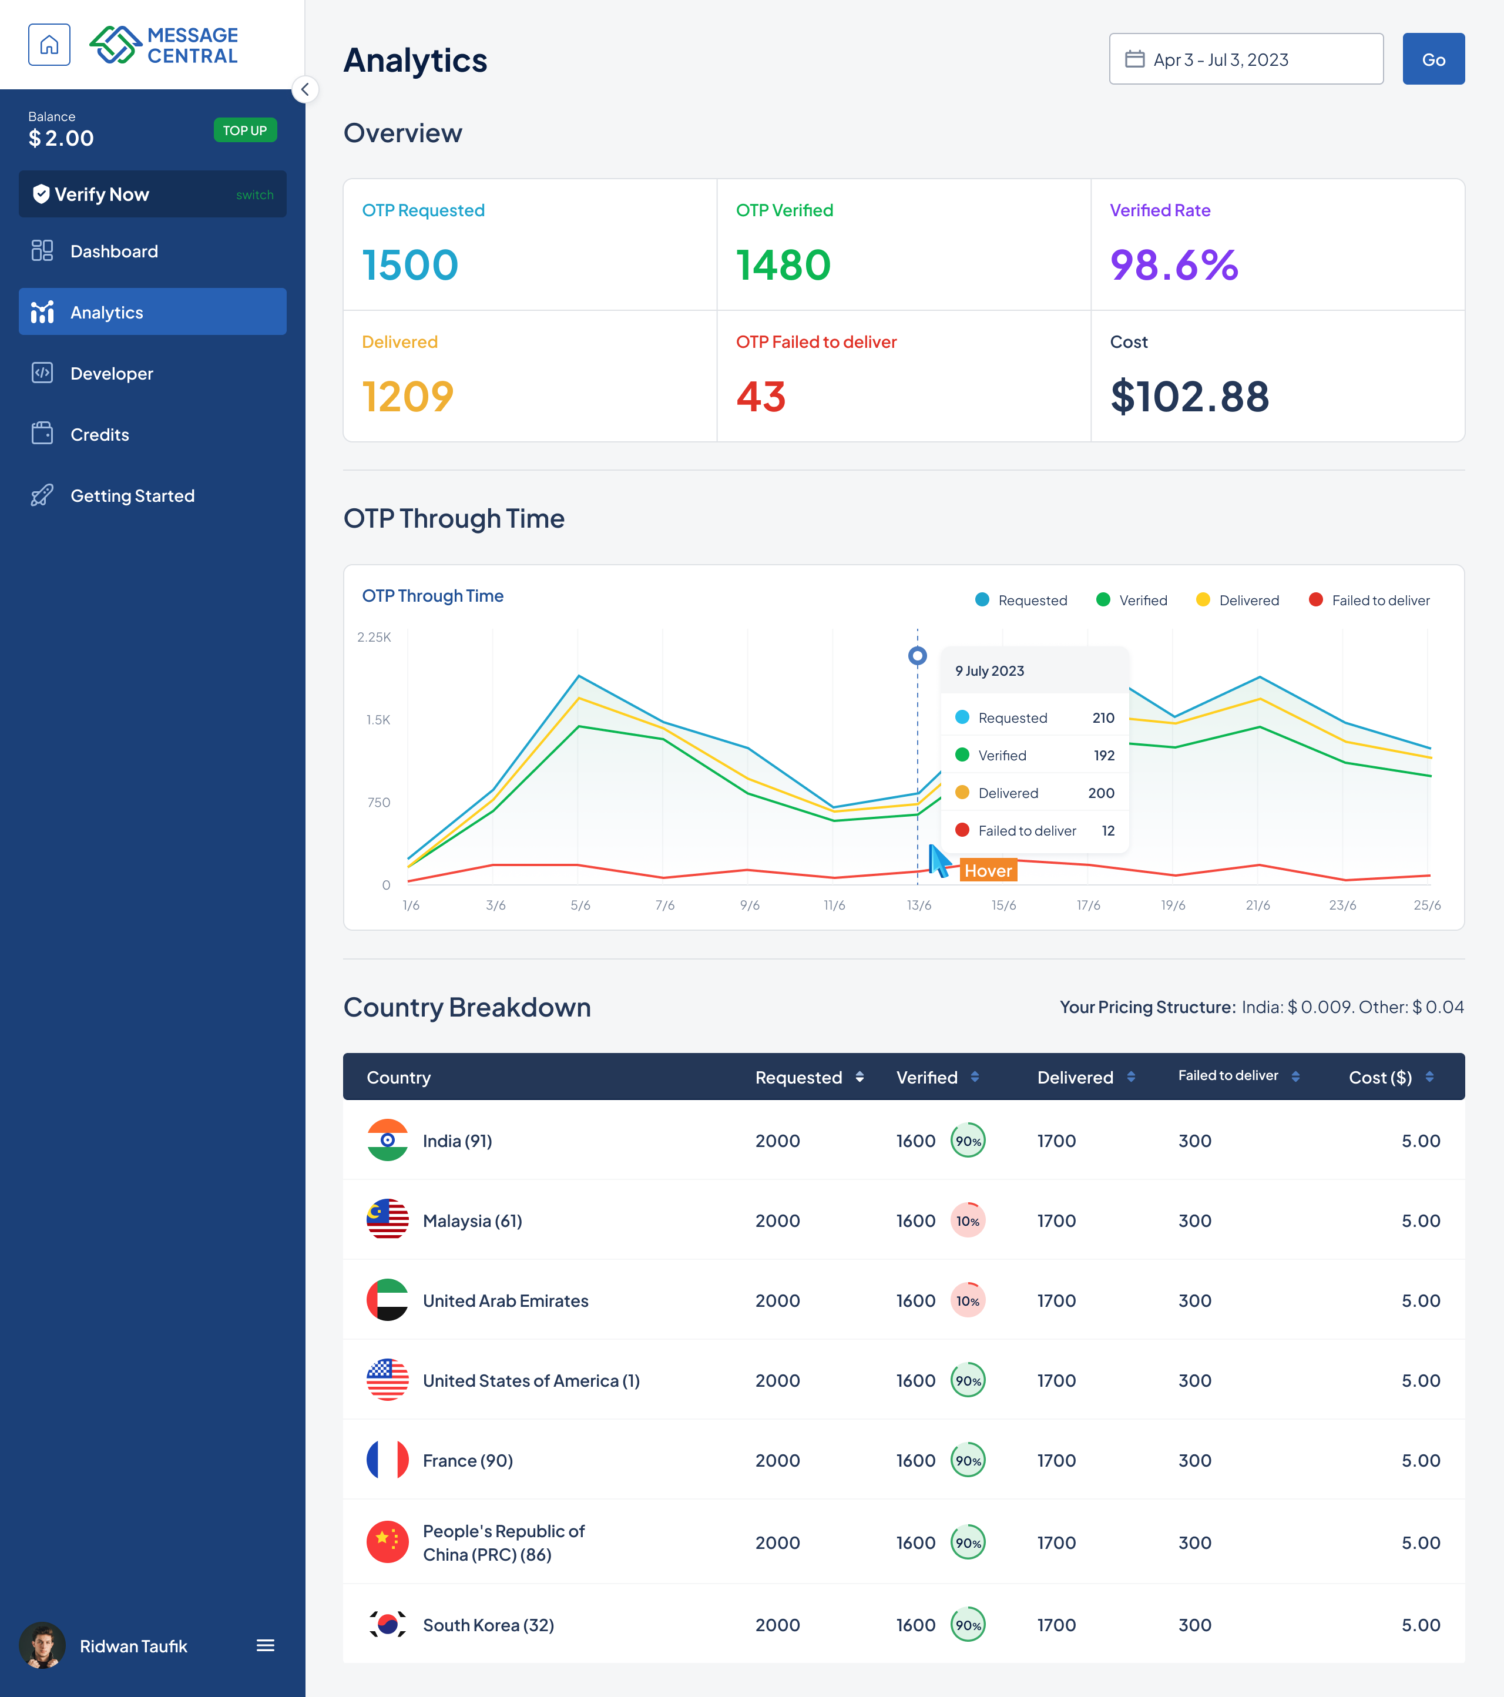Sort countries by Cost column arrows
1504x1697 pixels.
pyautogui.click(x=1429, y=1077)
